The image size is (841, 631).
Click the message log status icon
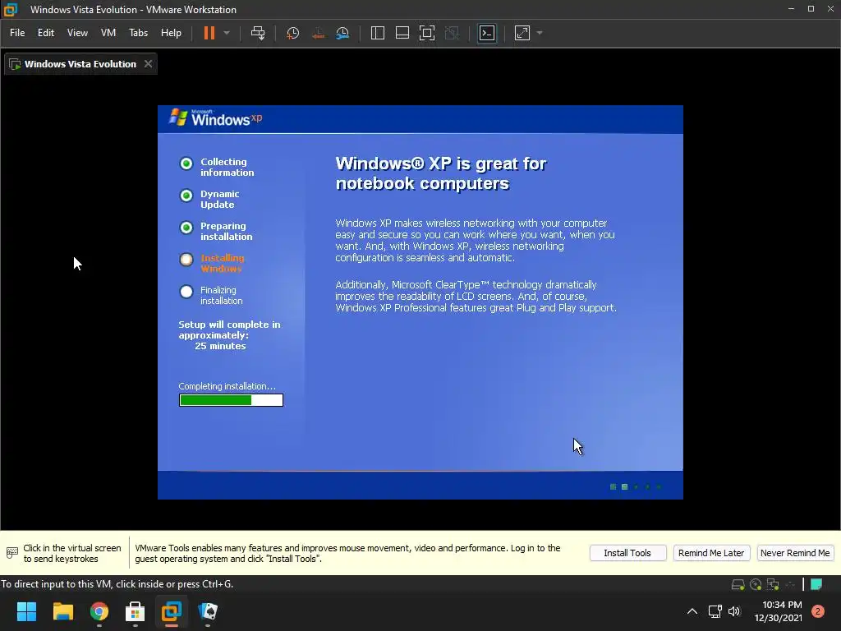coord(816,584)
